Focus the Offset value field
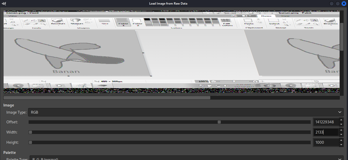The height and width of the screenshot is (160, 348). click(x=326, y=122)
